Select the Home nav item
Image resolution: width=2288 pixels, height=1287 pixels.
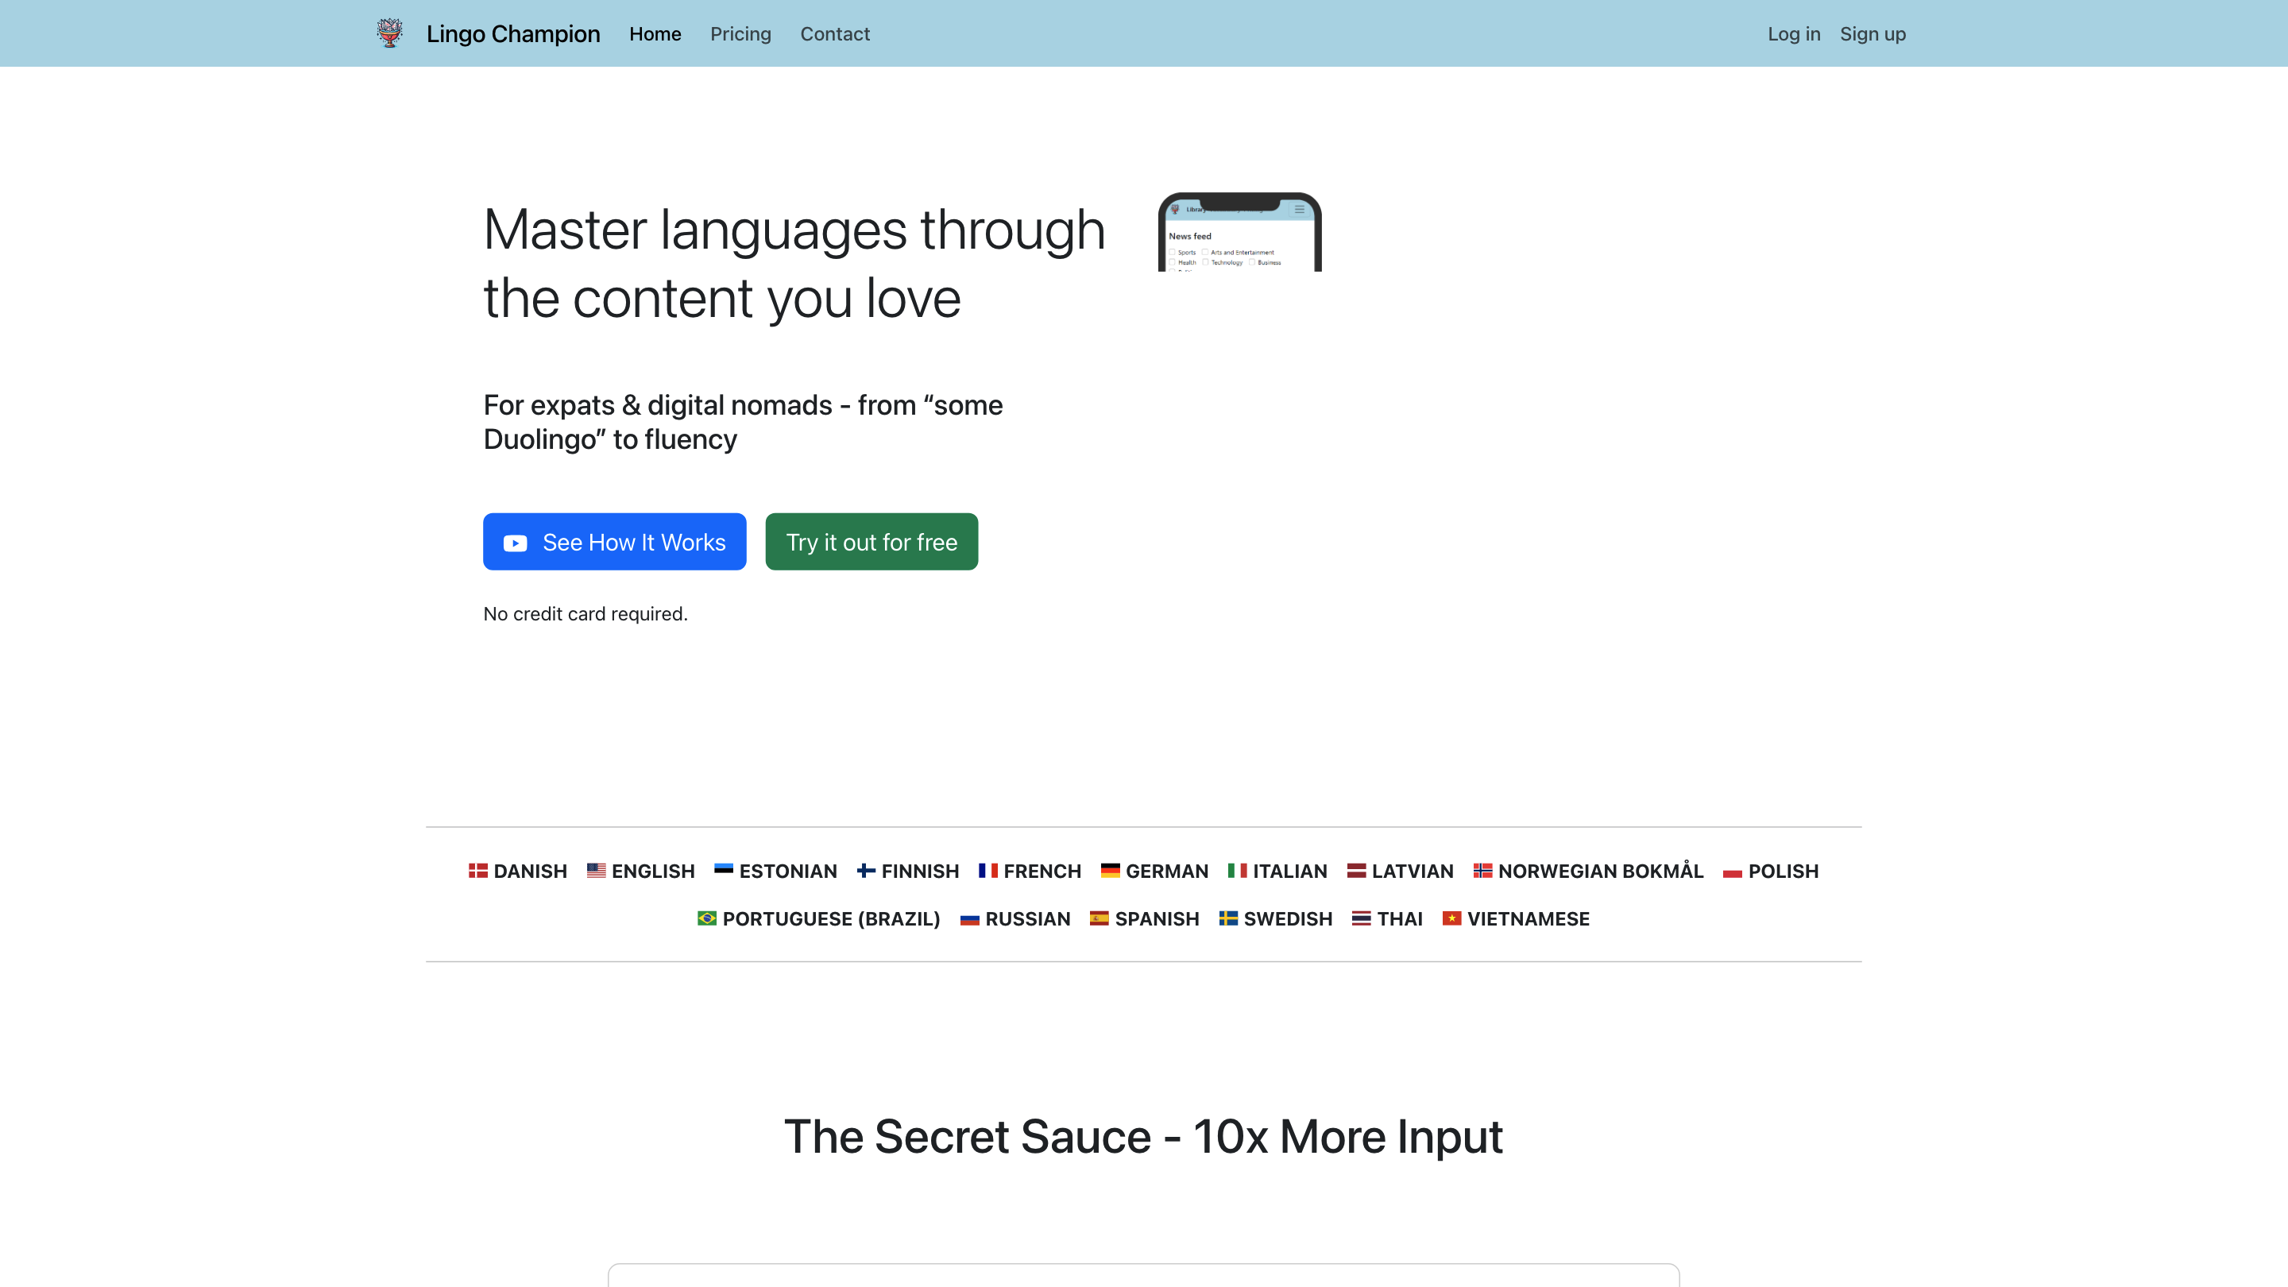(x=655, y=33)
